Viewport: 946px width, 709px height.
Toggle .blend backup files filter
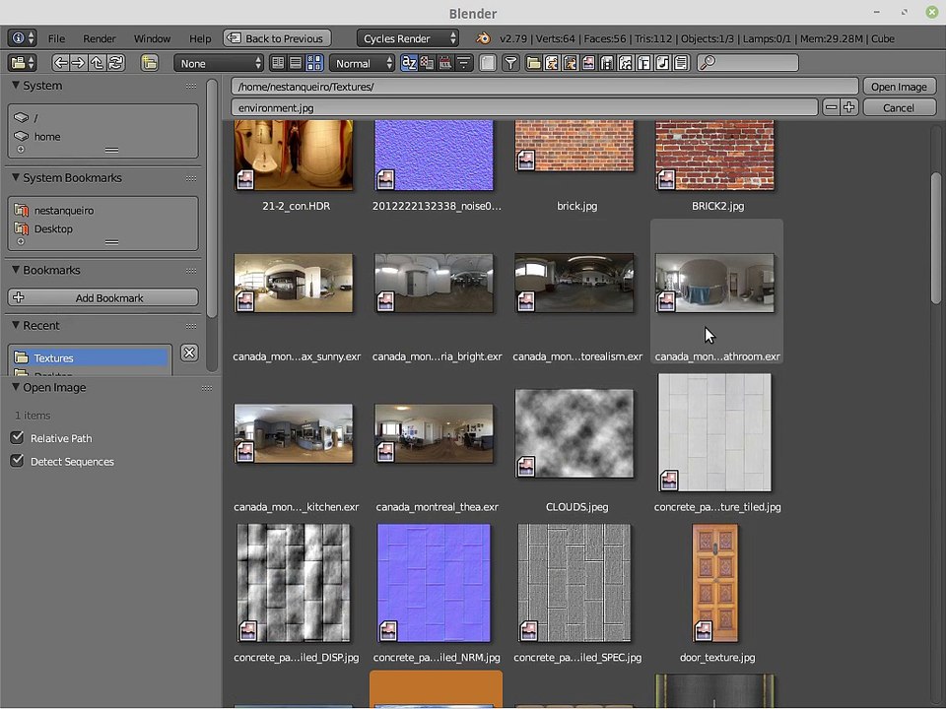point(571,63)
